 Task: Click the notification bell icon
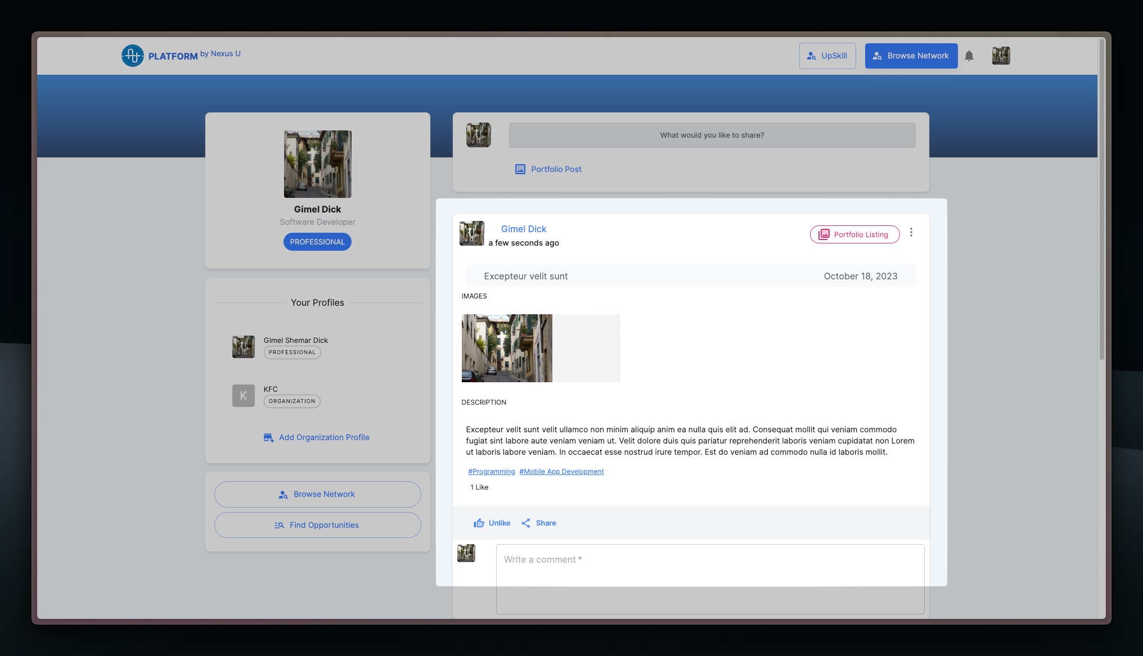969,56
